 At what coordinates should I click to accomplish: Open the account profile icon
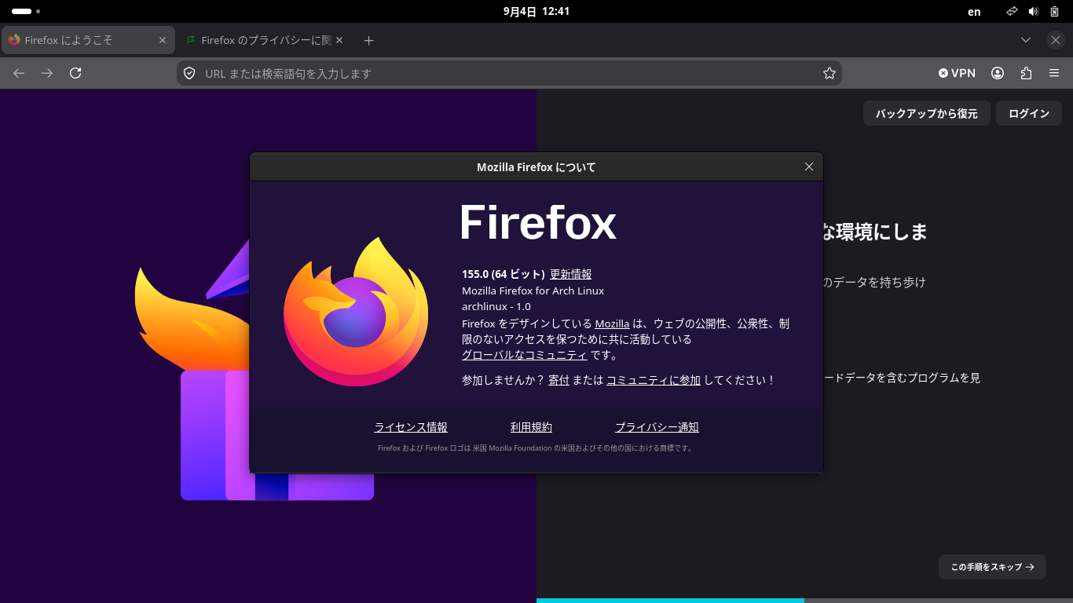(998, 73)
